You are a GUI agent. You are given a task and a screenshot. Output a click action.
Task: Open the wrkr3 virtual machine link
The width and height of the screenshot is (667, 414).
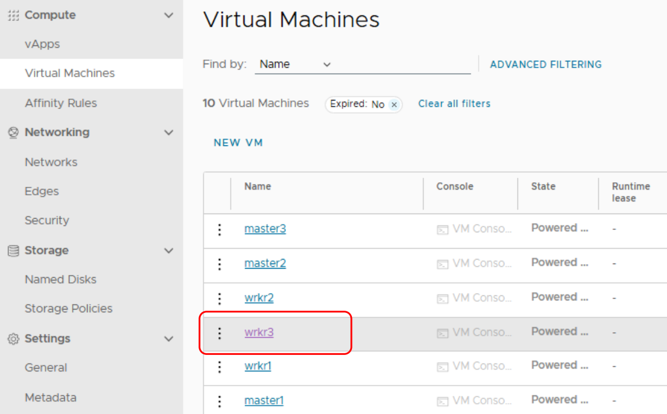tap(259, 333)
